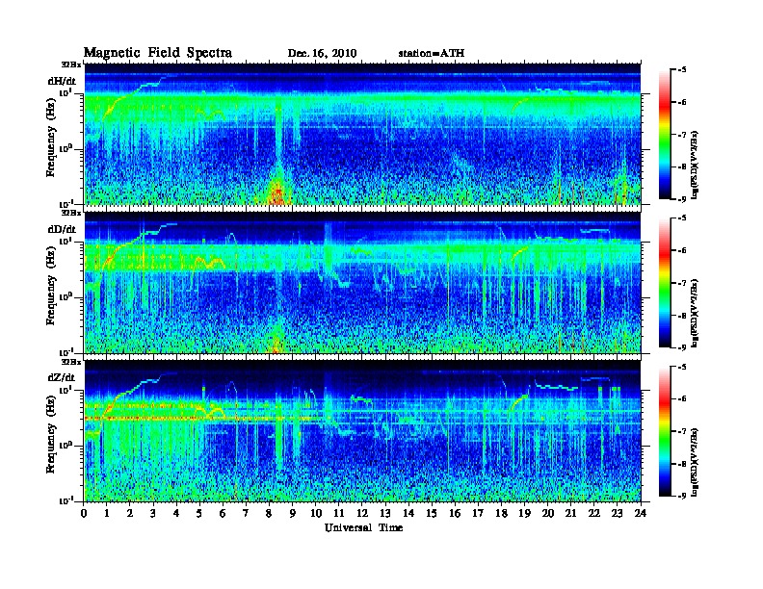Click the hour 19 tick label
This screenshot has height=589, width=763.
524,513
